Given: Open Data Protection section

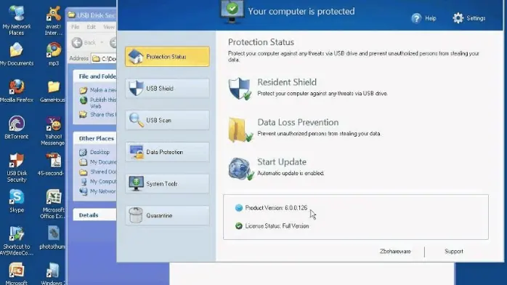Looking at the screenshot, I should (x=167, y=152).
